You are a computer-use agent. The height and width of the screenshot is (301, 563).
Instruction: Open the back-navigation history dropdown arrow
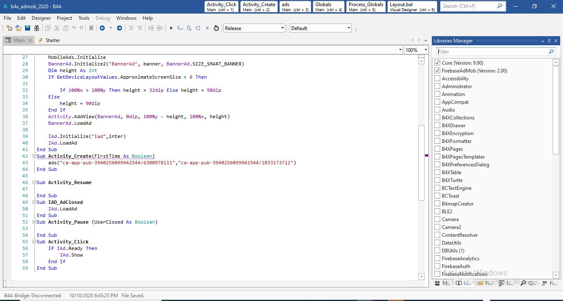click(110, 28)
